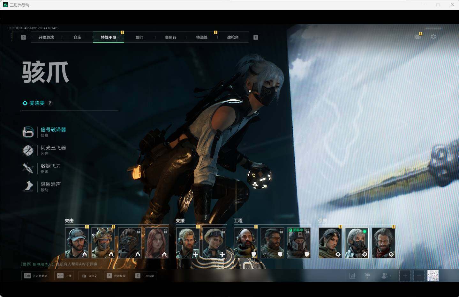Go to the 交易行 tab

[170, 37]
